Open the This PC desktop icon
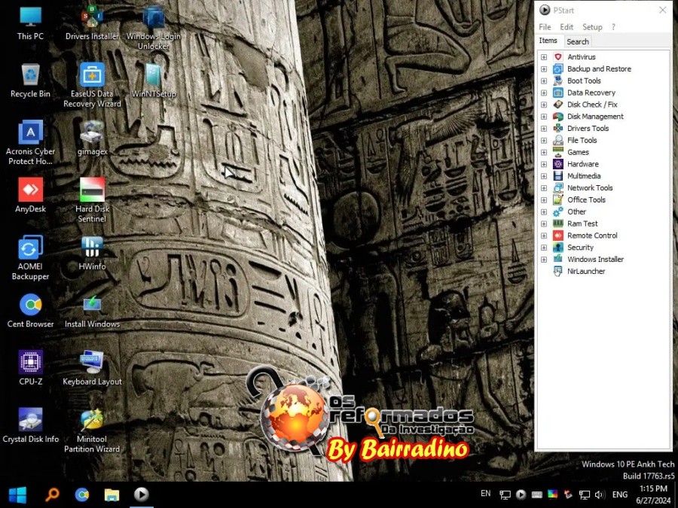Screen dimensions: 678x508 tap(30, 24)
